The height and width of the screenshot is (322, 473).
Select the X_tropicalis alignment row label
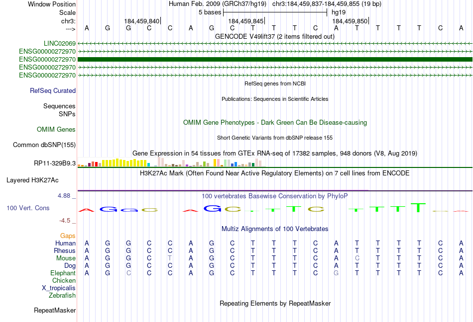pos(59,288)
